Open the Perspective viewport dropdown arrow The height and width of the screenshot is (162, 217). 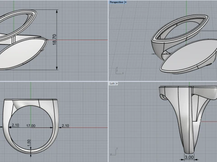pyautogui.click(x=125, y=2)
